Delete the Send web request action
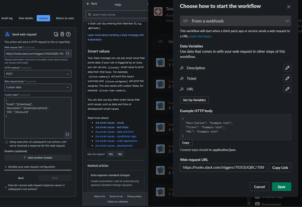 click(62, 34)
